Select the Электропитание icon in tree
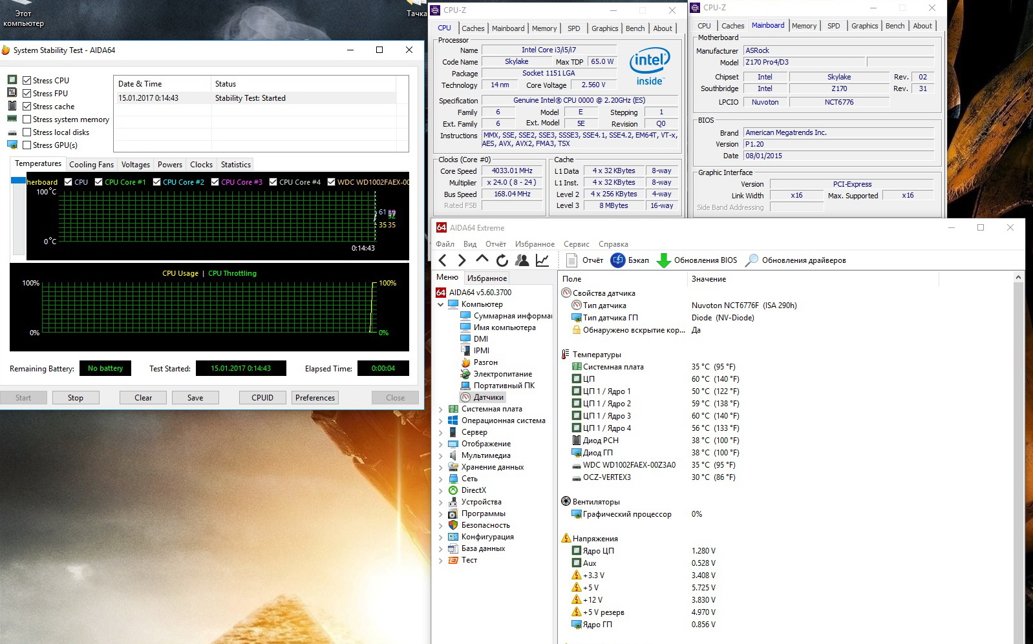This screenshot has width=1033, height=644. pos(465,374)
